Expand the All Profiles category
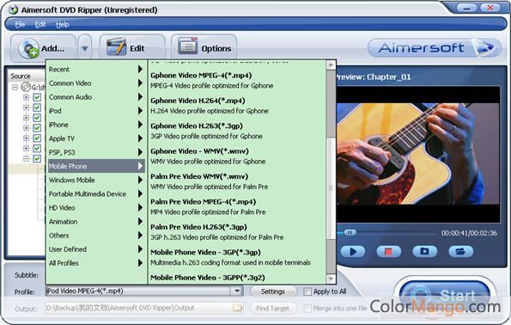511x325 pixels. 96,263
